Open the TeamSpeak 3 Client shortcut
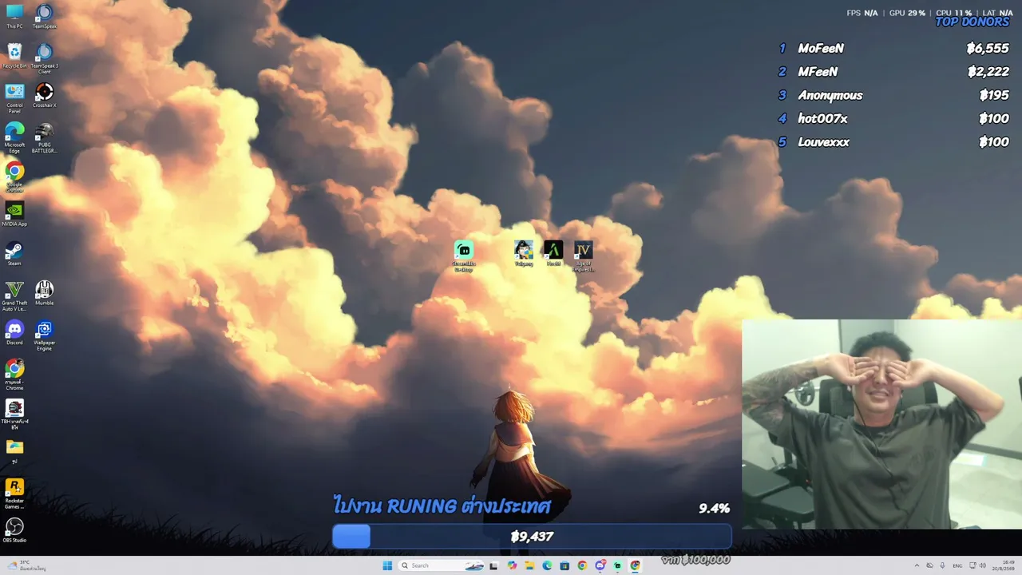The width and height of the screenshot is (1022, 575). (45, 58)
